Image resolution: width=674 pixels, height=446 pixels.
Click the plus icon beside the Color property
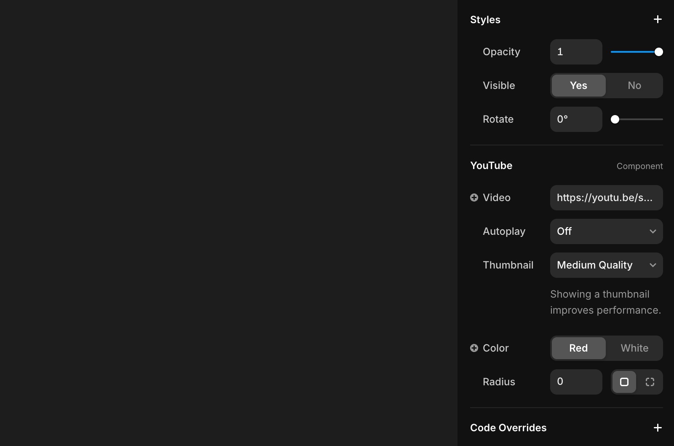[x=474, y=348]
